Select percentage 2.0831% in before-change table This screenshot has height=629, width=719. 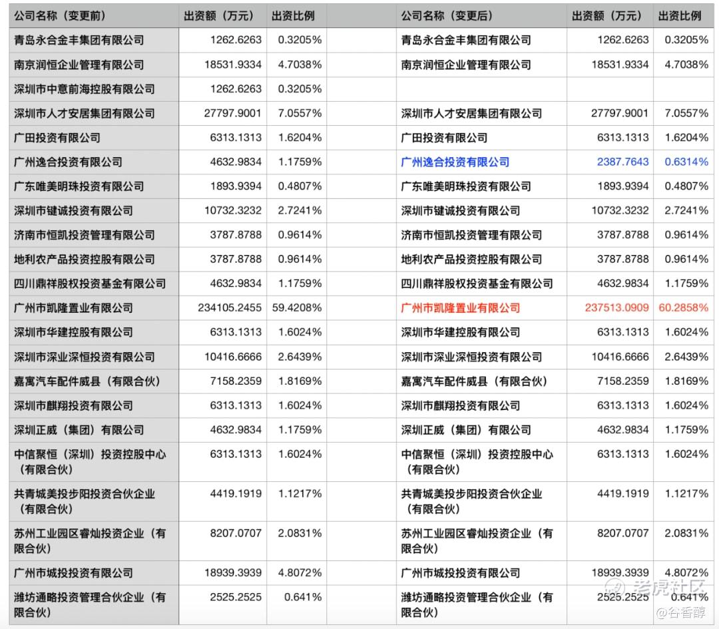point(300,533)
